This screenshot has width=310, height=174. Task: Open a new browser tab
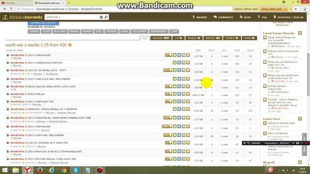click(x=69, y=3)
